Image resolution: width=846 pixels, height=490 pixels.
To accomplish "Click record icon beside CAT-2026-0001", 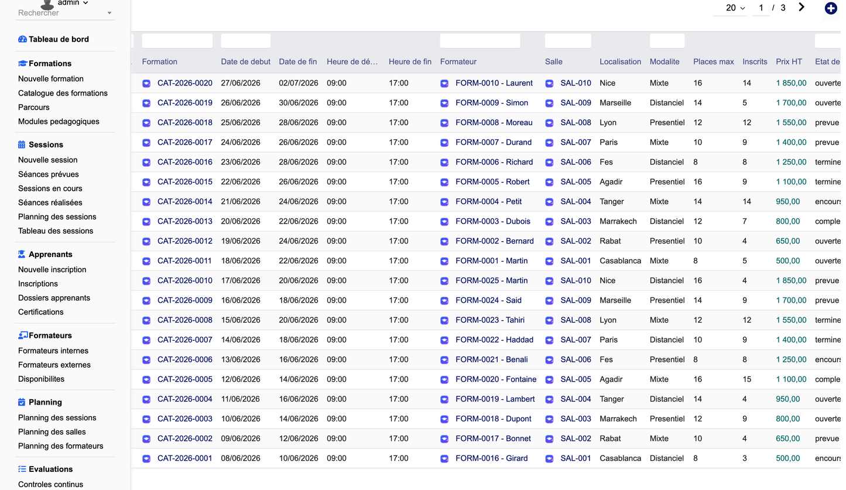I will [146, 459].
